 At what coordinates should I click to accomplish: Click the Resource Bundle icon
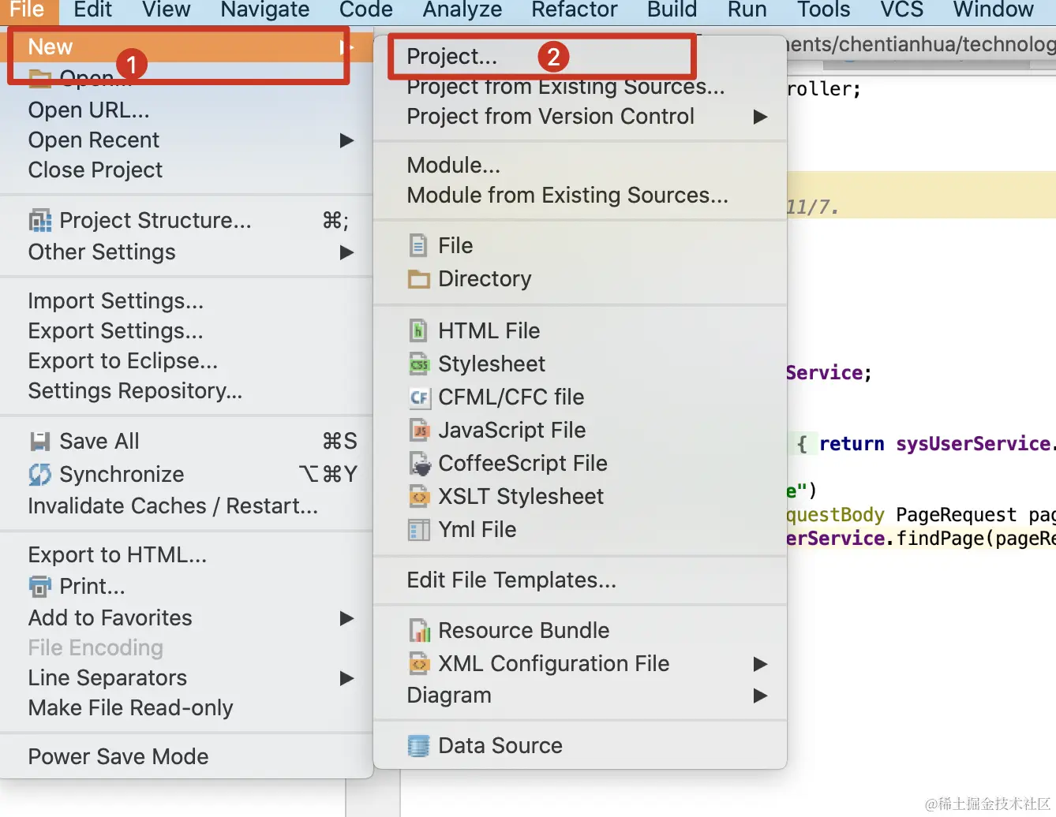(x=418, y=631)
